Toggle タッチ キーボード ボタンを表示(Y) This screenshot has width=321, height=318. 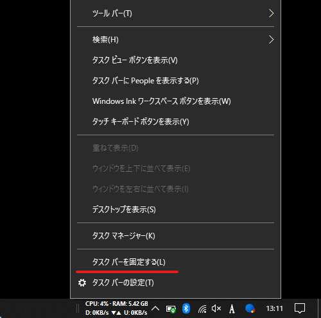click(175, 122)
